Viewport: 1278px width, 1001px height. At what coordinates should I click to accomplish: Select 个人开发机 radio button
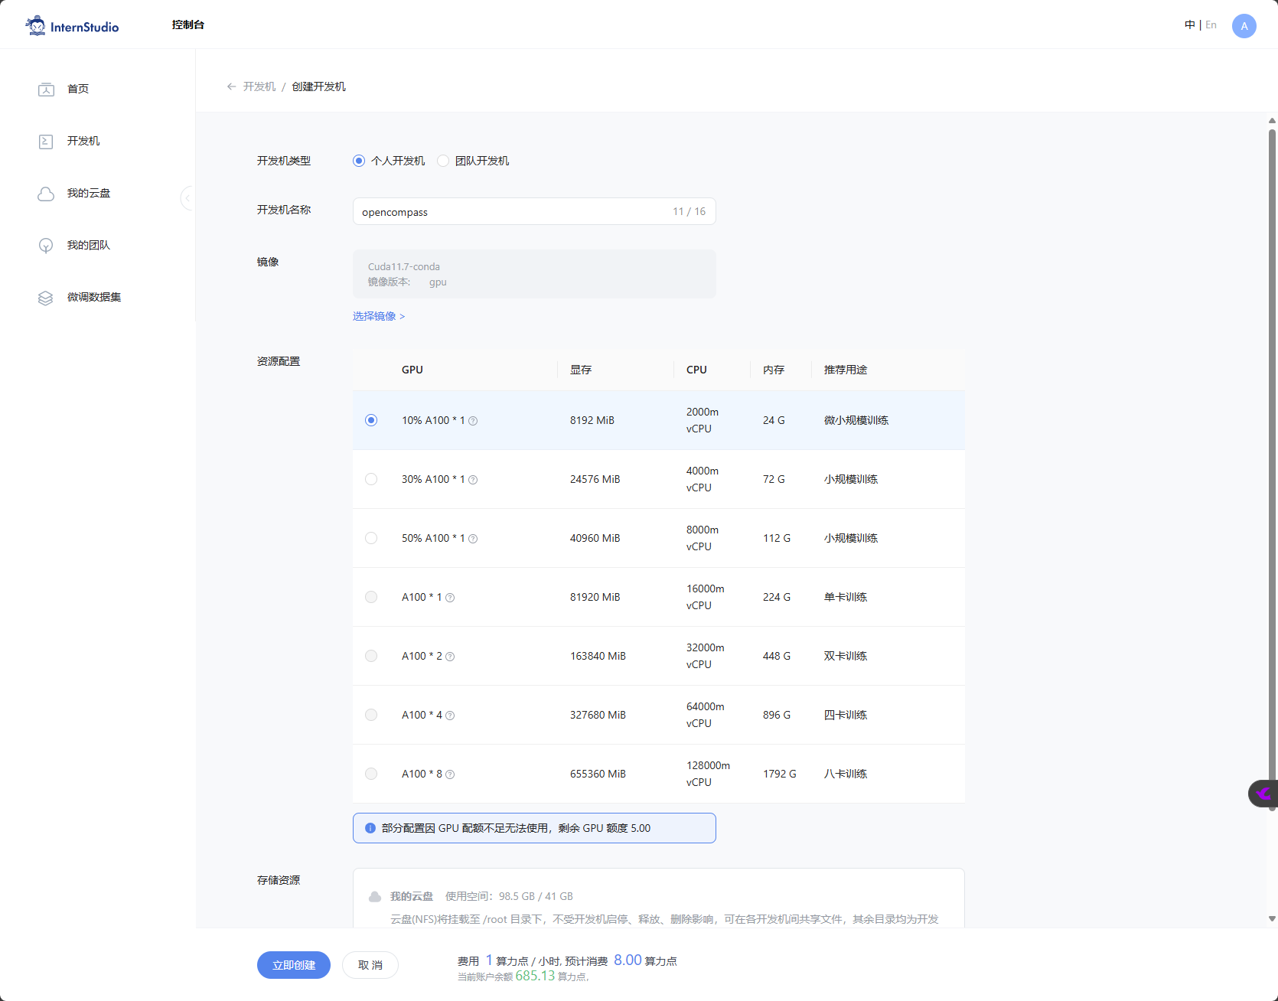point(359,161)
